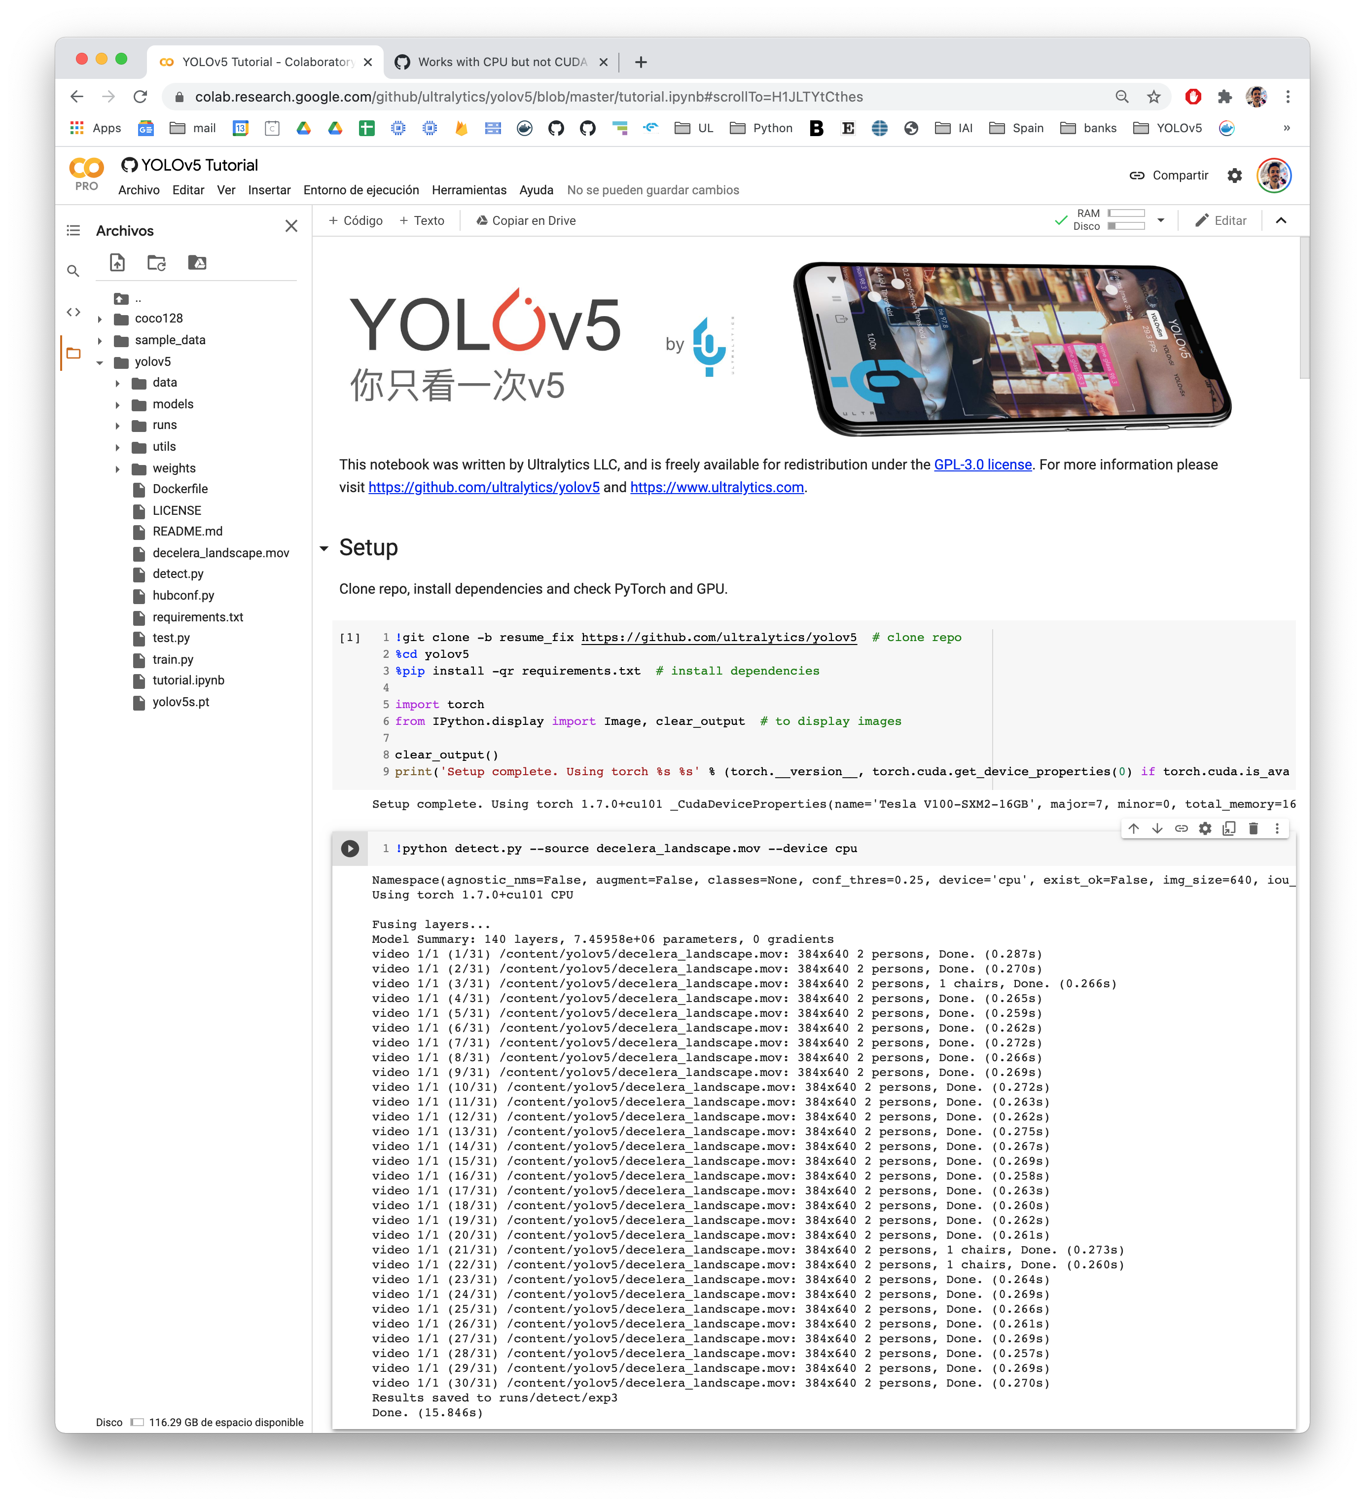Open github.com/ultralytics/yolov5 link in text
This screenshot has height=1506, width=1365.
(484, 487)
